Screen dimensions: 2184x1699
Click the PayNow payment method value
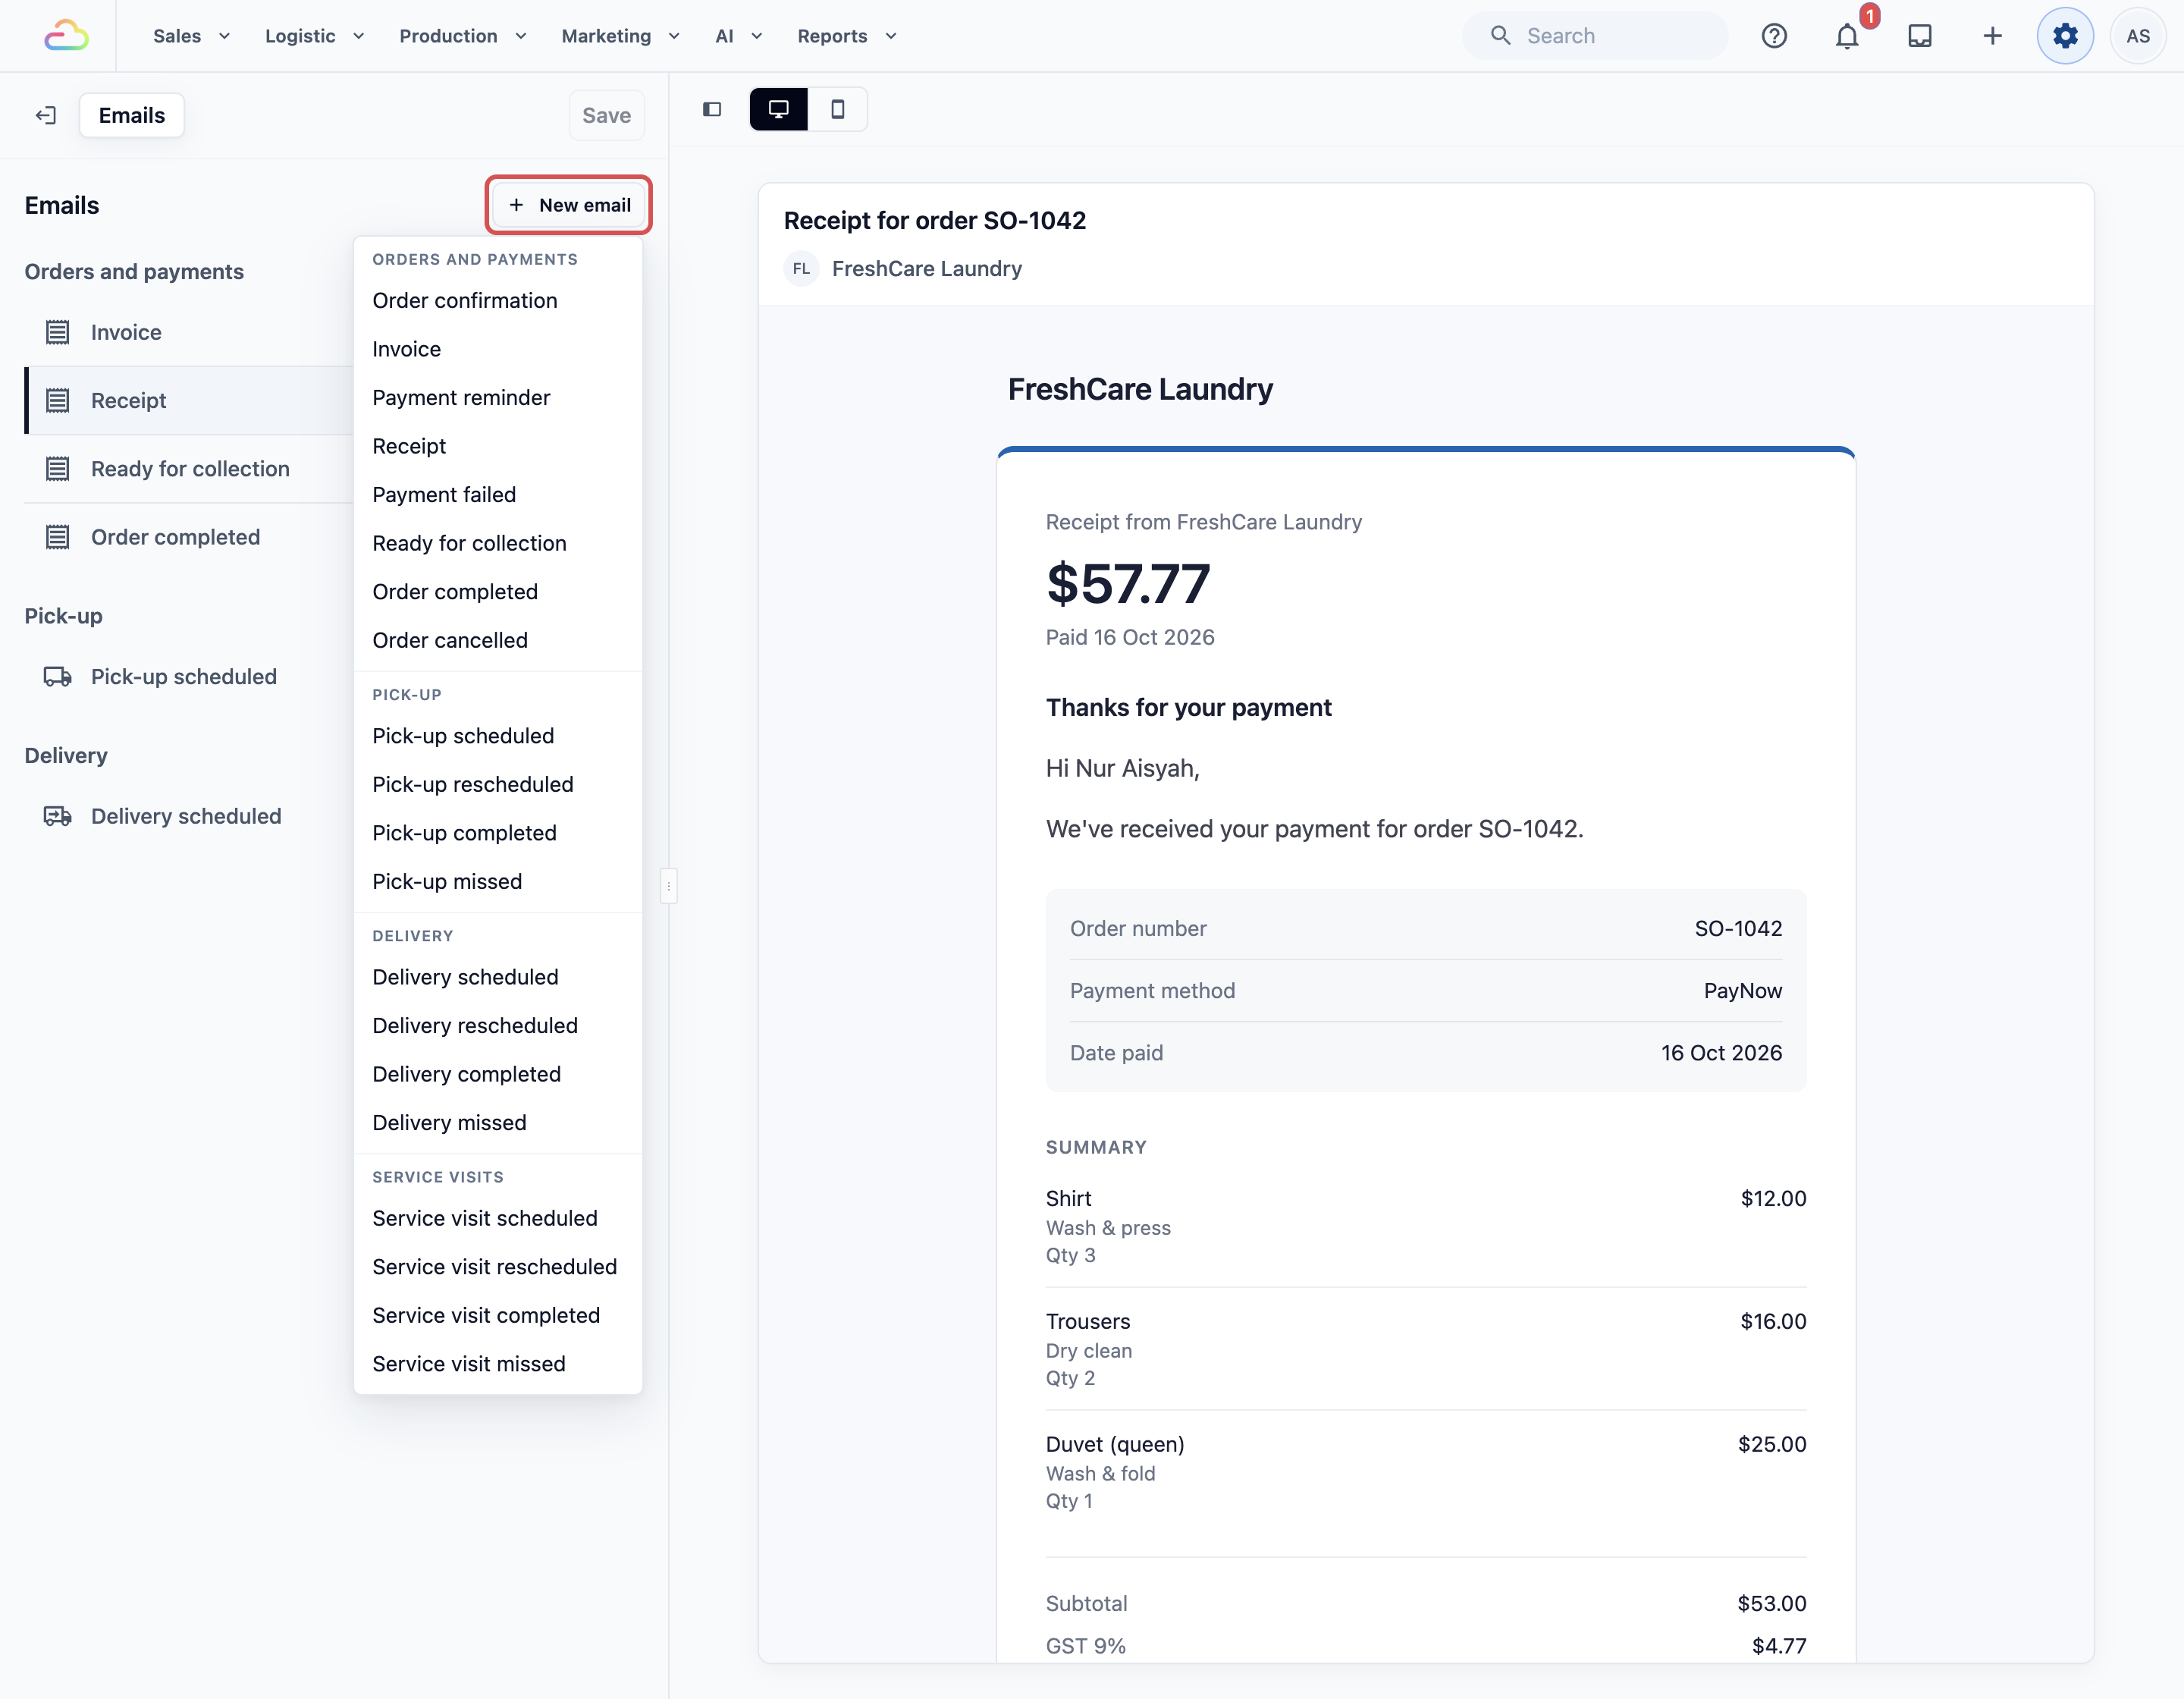[1743, 990]
